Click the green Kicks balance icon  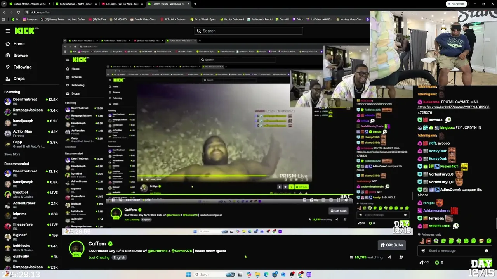(437, 263)
